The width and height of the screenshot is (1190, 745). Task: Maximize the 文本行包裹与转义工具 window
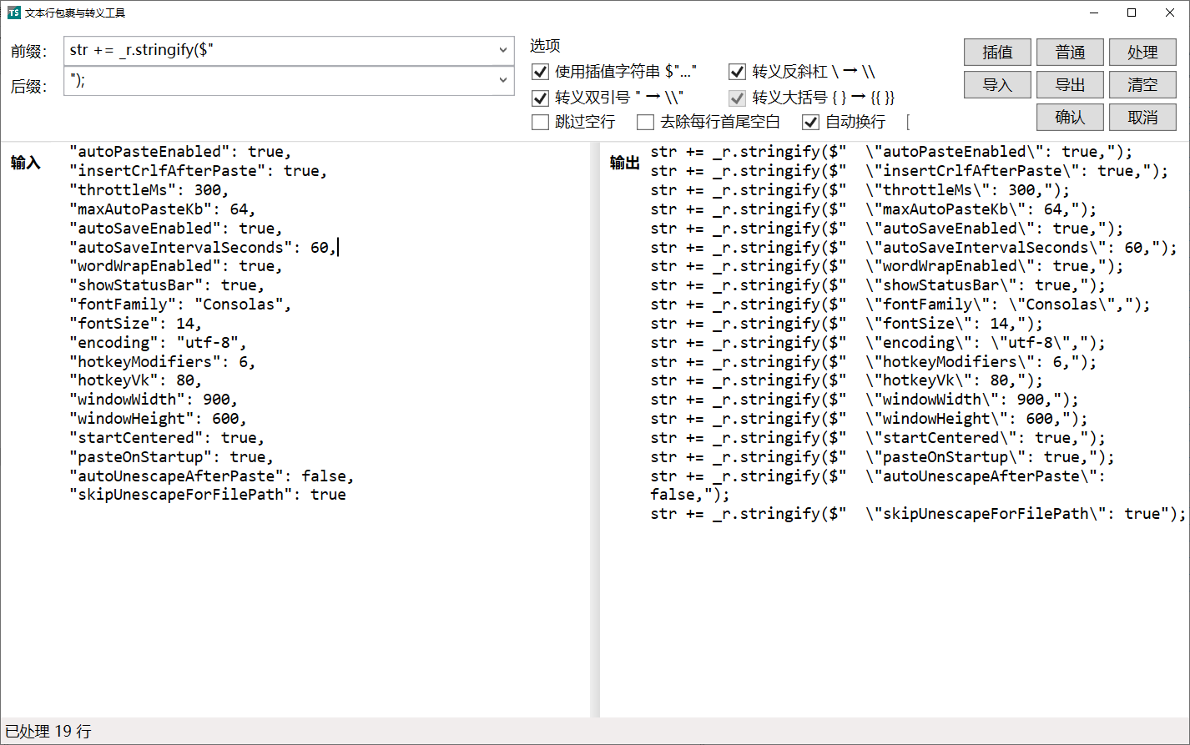1132,13
